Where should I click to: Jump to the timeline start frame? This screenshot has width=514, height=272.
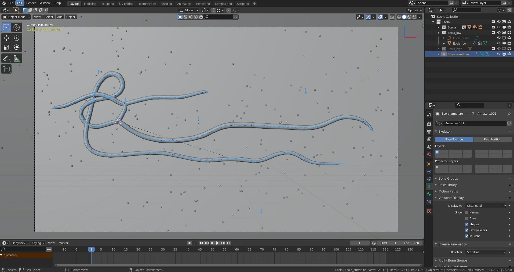coord(201,243)
